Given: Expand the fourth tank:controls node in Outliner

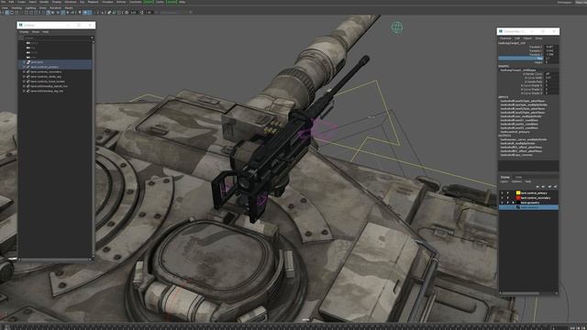Looking at the screenshot, I should click(x=25, y=77).
